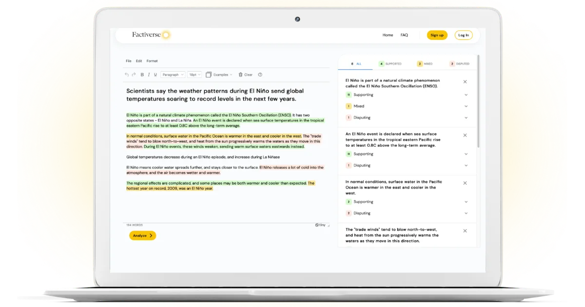585x307 pixels.
Task: Switch to the Disputed claims tab
Action: (x=460, y=64)
